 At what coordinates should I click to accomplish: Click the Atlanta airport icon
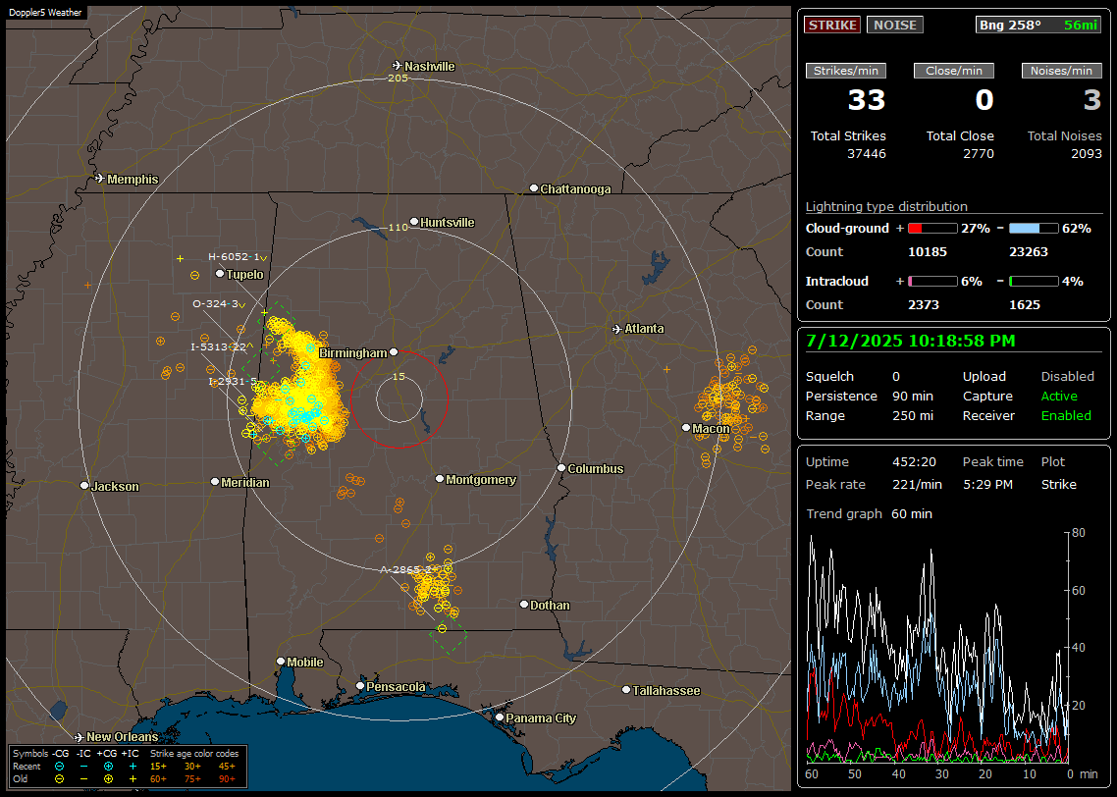point(617,329)
